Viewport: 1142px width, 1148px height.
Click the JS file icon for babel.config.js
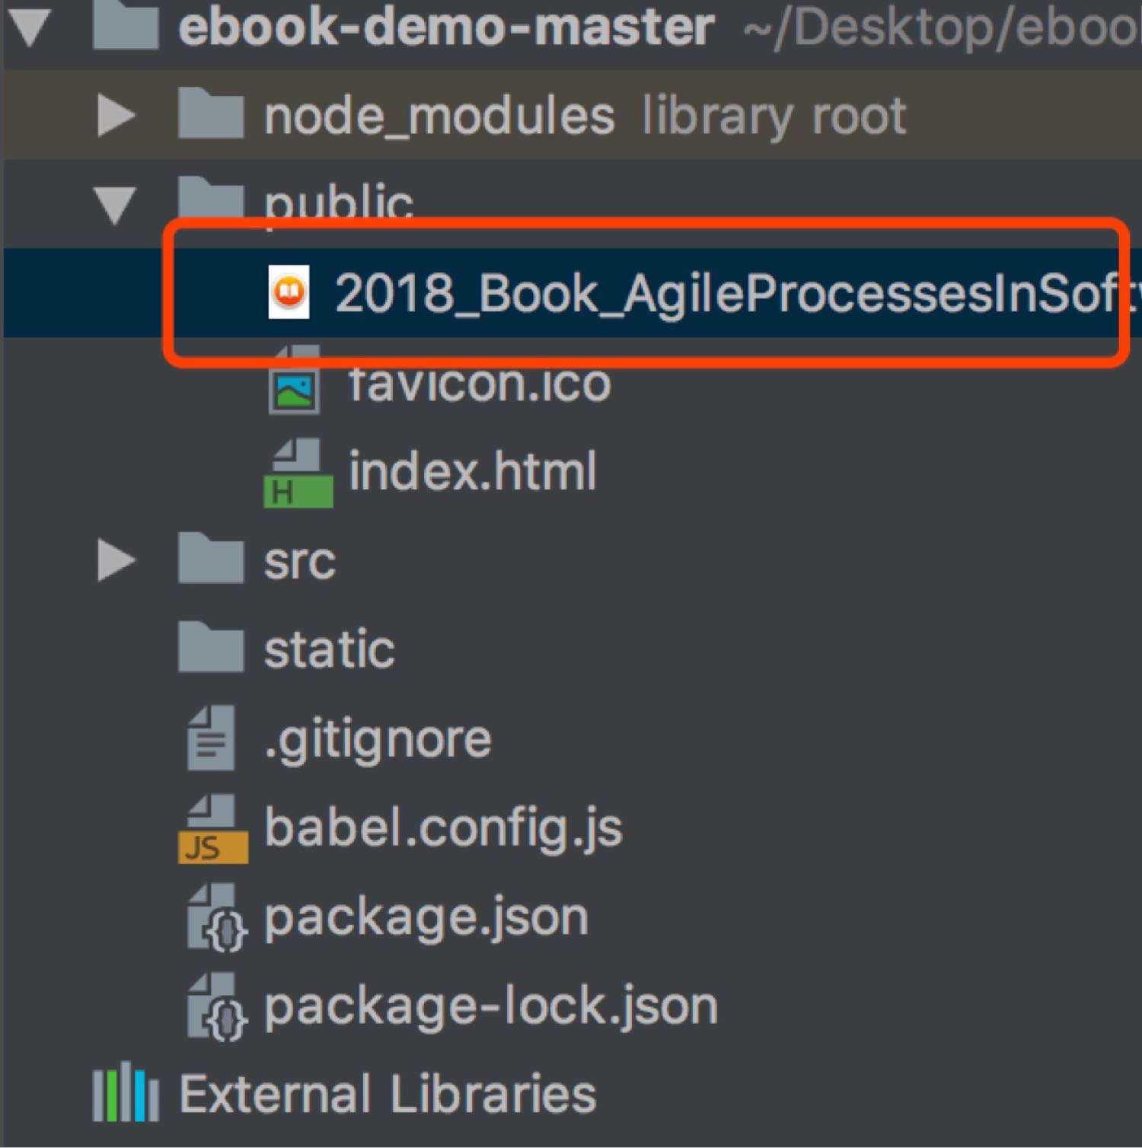click(x=212, y=830)
